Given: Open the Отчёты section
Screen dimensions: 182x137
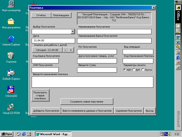Looking at the screenshot, I should (41, 15).
